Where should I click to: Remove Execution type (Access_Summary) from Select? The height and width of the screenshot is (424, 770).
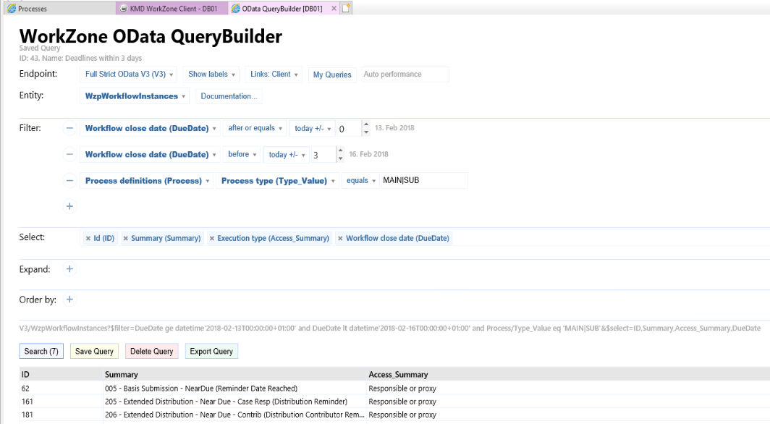(x=212, y=239)
